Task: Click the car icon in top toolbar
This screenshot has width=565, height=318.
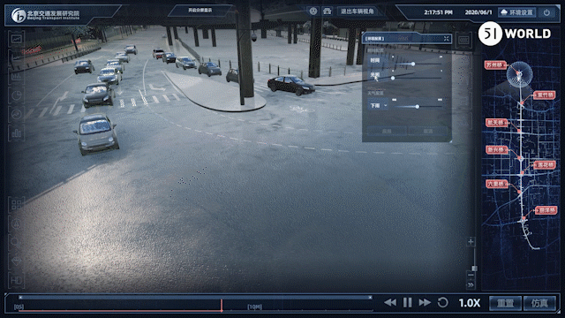Action: (x=328, y=11)
